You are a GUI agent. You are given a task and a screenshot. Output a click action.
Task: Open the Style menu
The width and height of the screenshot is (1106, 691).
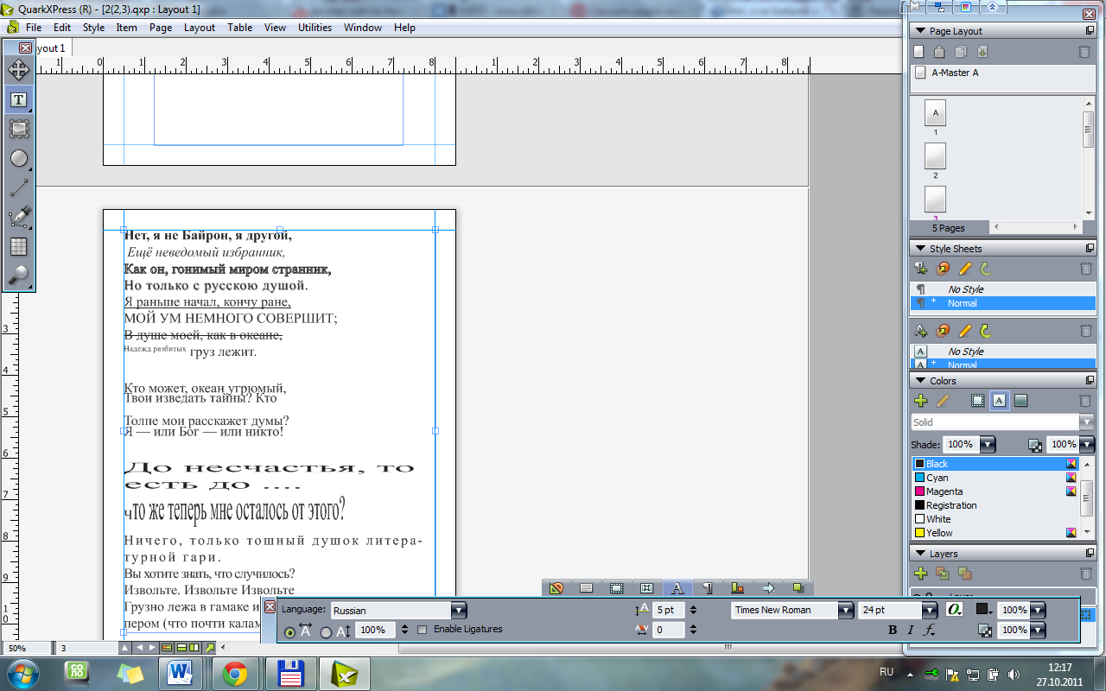(x=93, y=28)
